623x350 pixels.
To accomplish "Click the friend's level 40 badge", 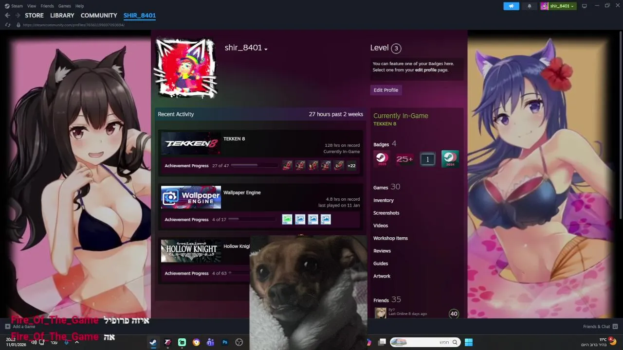I will tap(454, 314).
